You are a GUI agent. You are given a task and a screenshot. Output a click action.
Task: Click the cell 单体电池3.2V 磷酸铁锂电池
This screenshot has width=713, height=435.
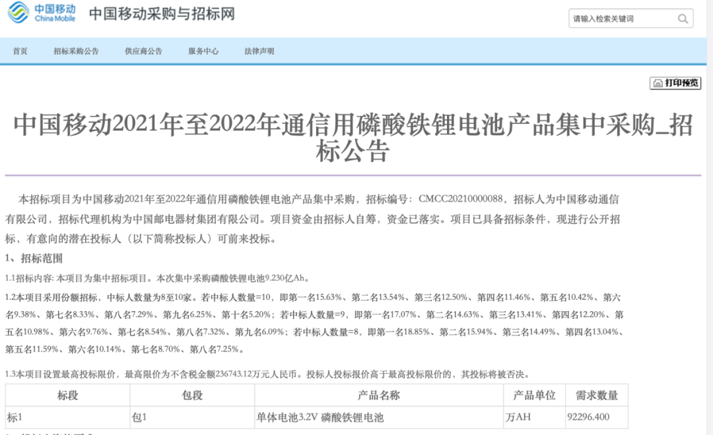[379, 417]
